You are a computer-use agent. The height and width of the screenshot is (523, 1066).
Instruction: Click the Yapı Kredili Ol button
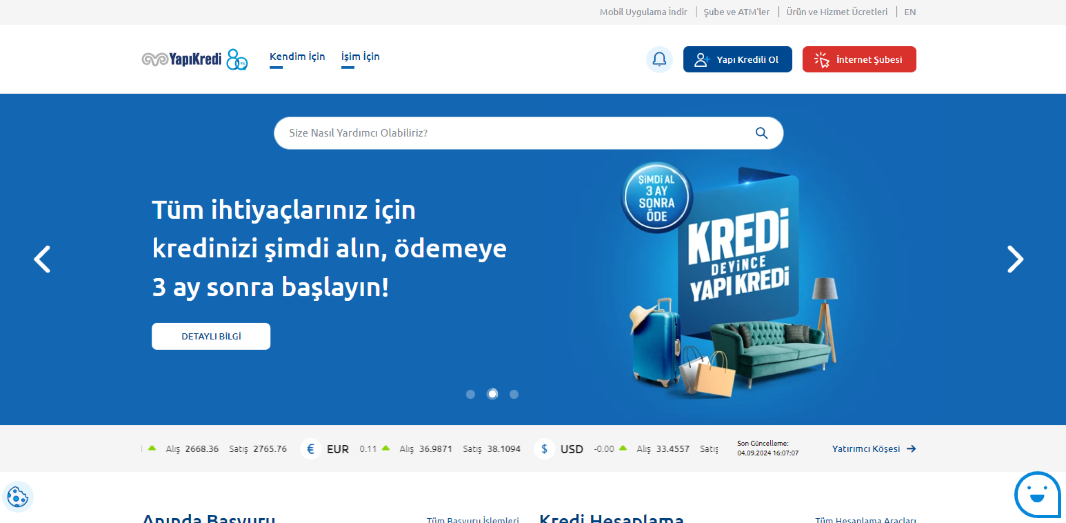tap(737, 59)
